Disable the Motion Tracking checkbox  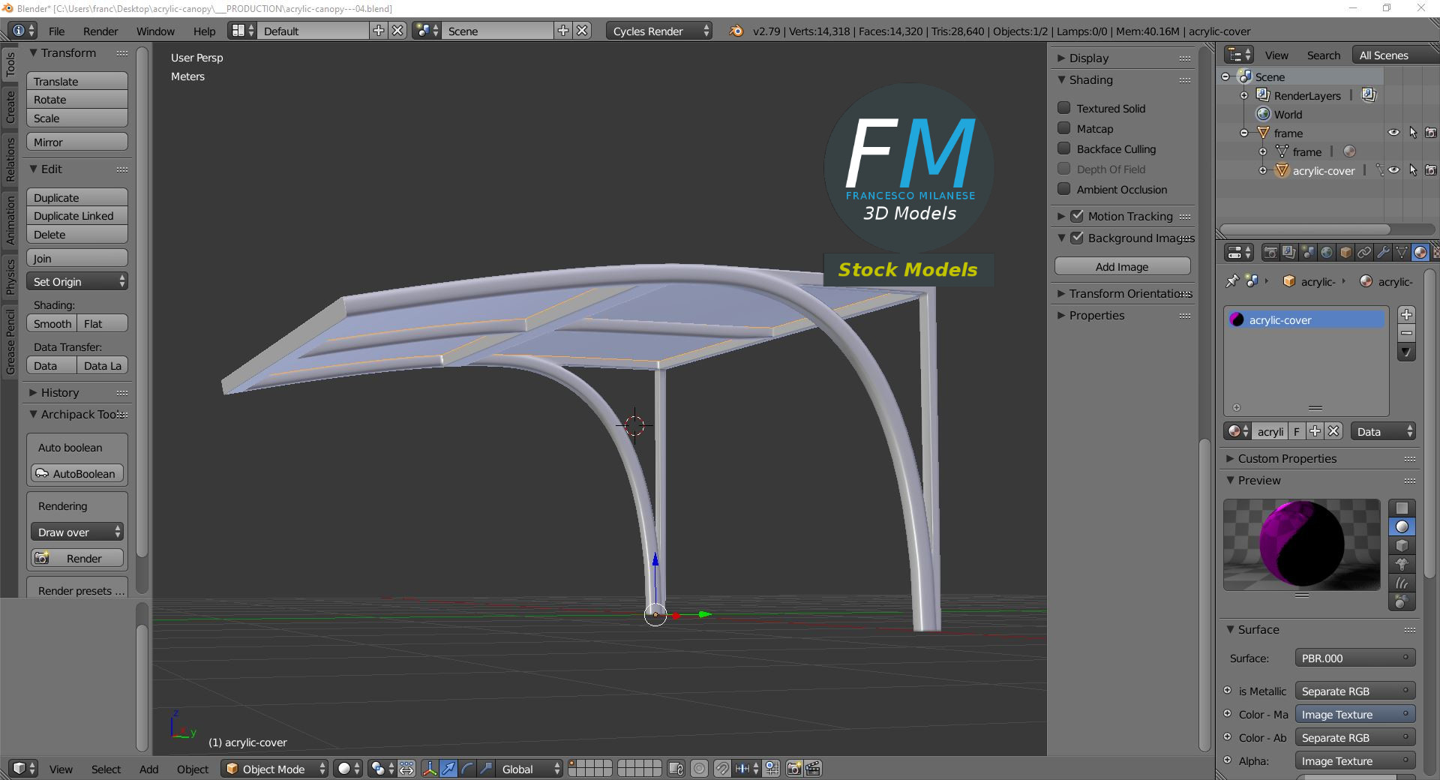click(1077, 216)
